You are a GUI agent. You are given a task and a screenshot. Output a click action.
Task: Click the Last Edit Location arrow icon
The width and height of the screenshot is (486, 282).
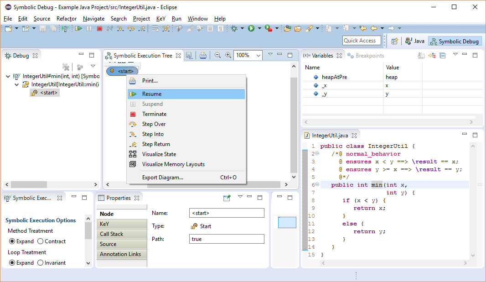[x=363, y=29]
